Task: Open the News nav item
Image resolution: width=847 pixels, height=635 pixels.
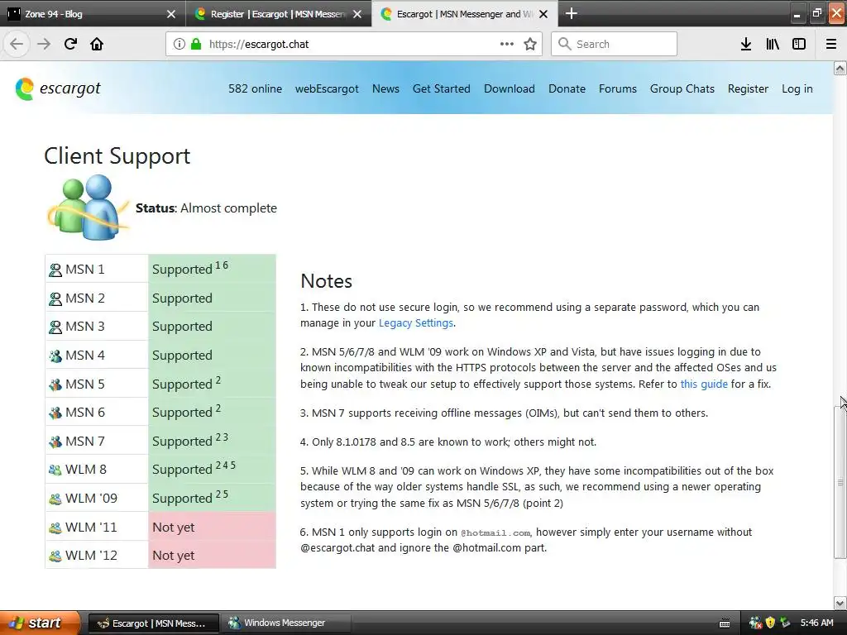Action: tap(385, 88)
